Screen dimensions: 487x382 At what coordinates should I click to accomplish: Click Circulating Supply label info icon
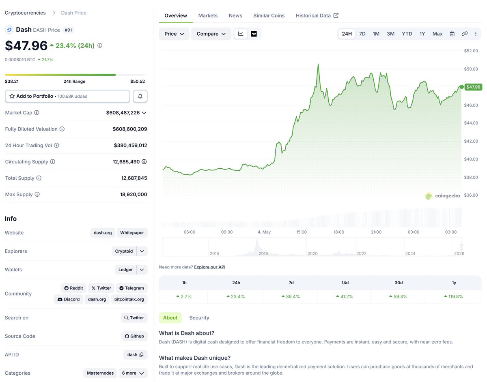point(53,162)
